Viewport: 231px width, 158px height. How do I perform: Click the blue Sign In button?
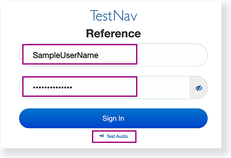coord(113,118)
